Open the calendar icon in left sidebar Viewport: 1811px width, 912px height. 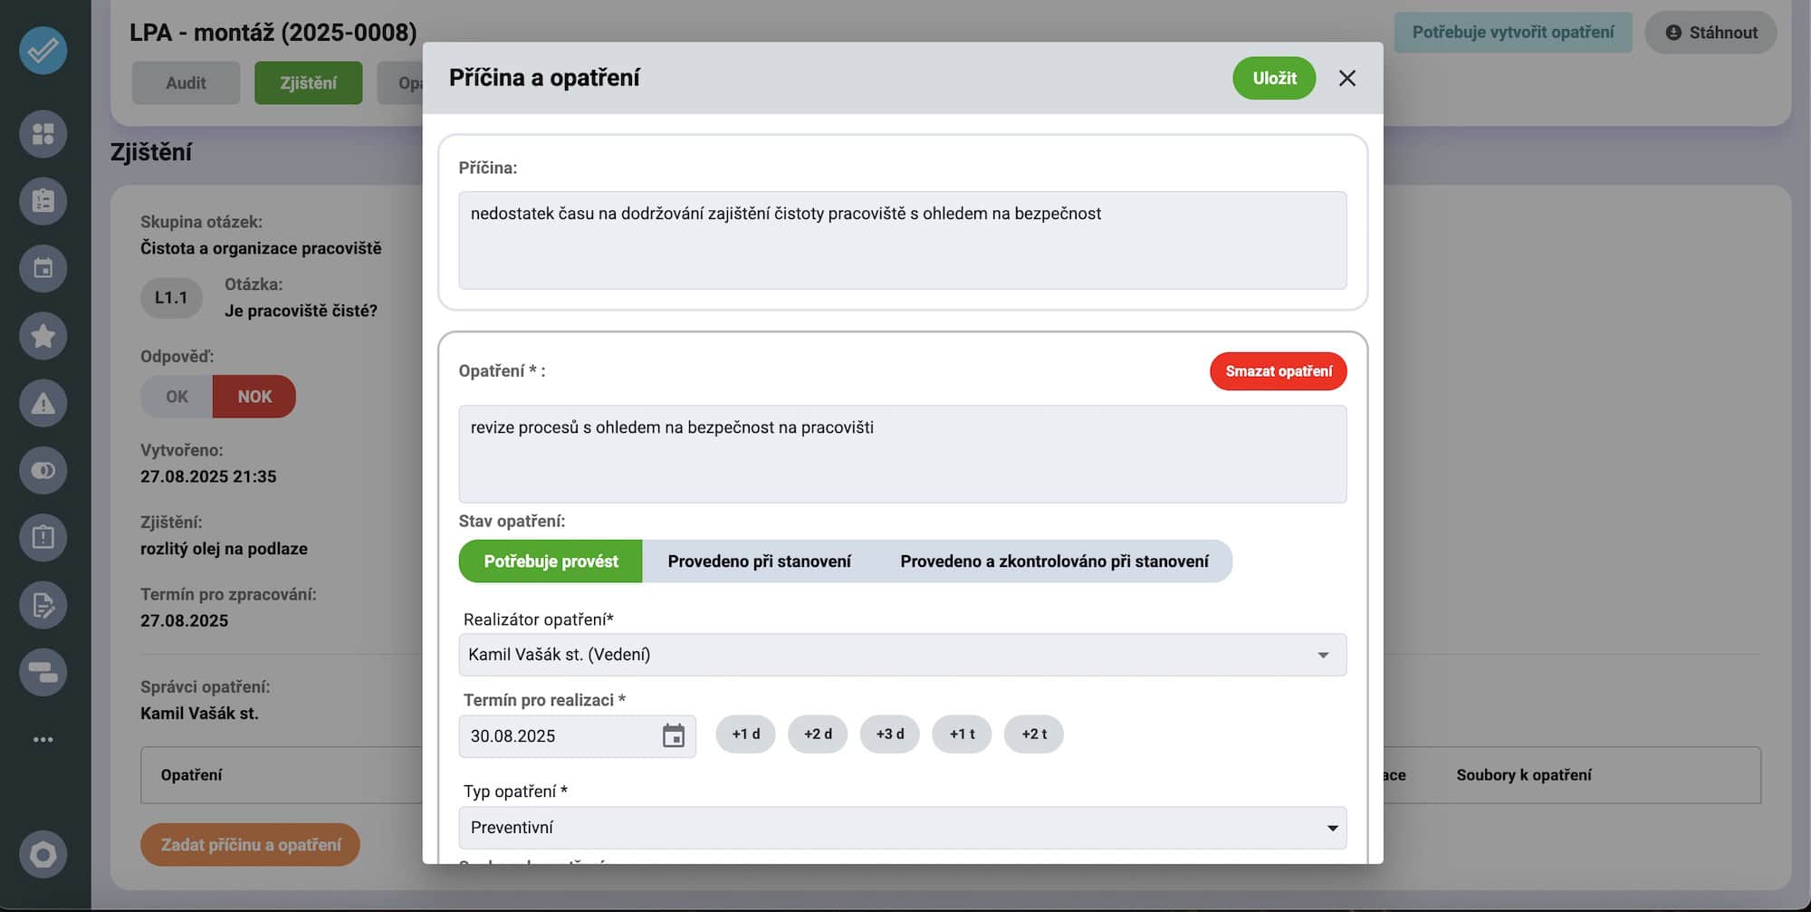(43, 268)
